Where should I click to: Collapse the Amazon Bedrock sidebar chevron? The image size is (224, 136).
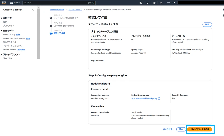pos(33,10)
